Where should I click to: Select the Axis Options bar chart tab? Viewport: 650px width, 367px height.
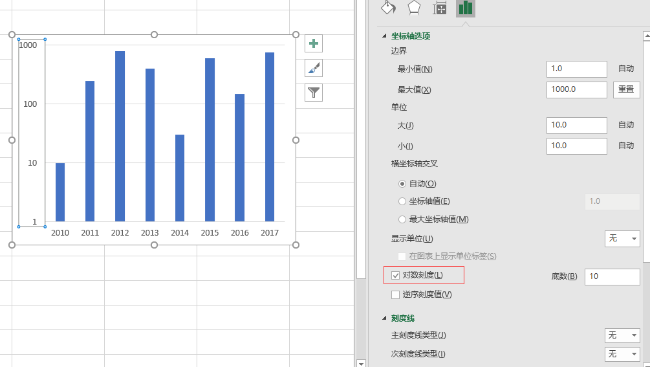pyautogui.click(x=466, y=8)
